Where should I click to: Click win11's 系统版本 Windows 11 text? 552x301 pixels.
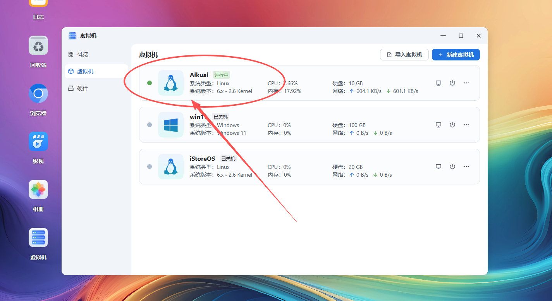[x=231, y=133]
